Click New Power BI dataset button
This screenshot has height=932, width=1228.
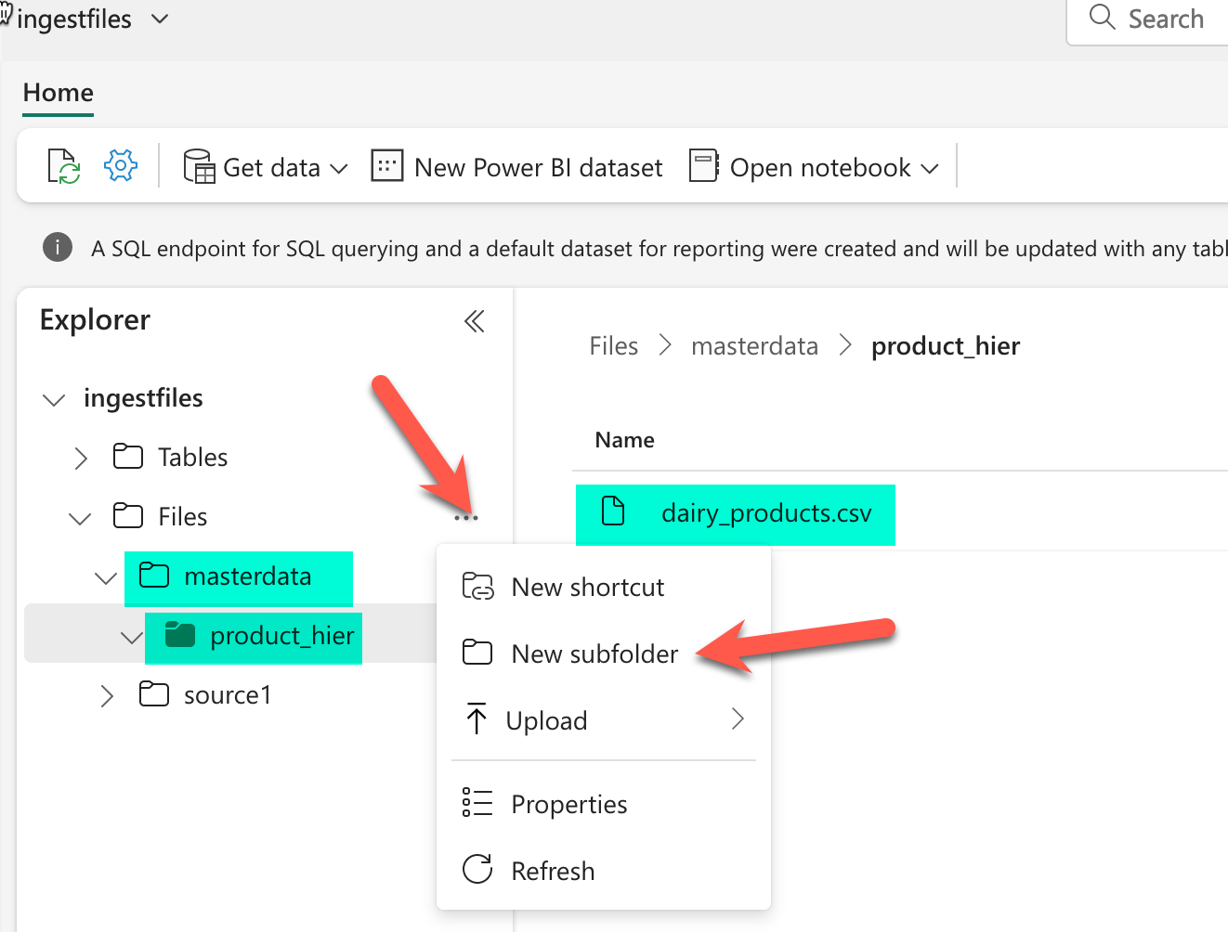pos(516,167)
